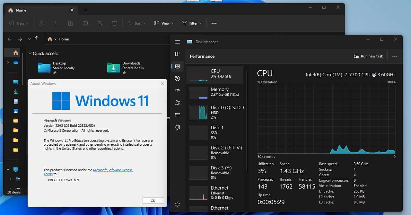
Task: Collapse This PC node in navigation pane
Action: click(8, 169)
